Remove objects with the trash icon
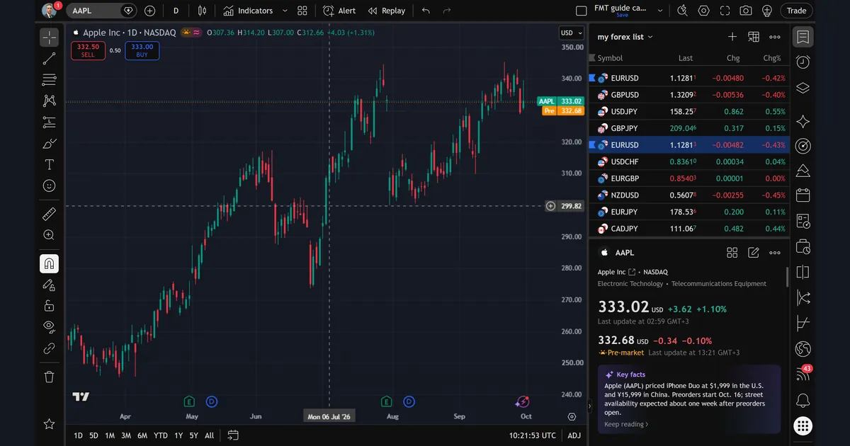The width and height of the screenshot is (850, 446). coord(49,377)
